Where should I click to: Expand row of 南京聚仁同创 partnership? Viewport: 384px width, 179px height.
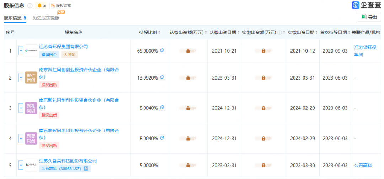[x=21, y=78]
